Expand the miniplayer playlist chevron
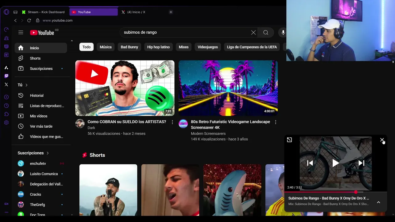Viewport: 395px width, 222px height. pyautogui.click(x=379, y=202)
